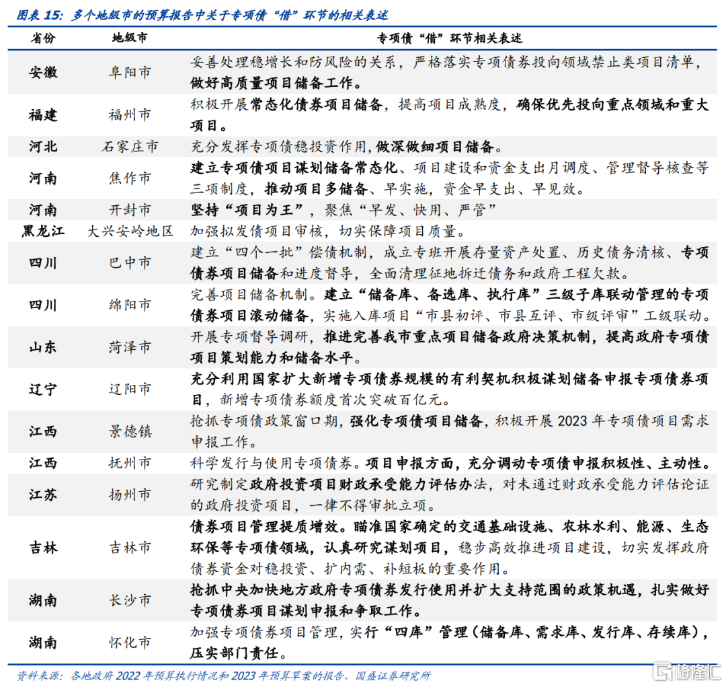Click the text '强化专项债项目储备'

click(416, 421)
